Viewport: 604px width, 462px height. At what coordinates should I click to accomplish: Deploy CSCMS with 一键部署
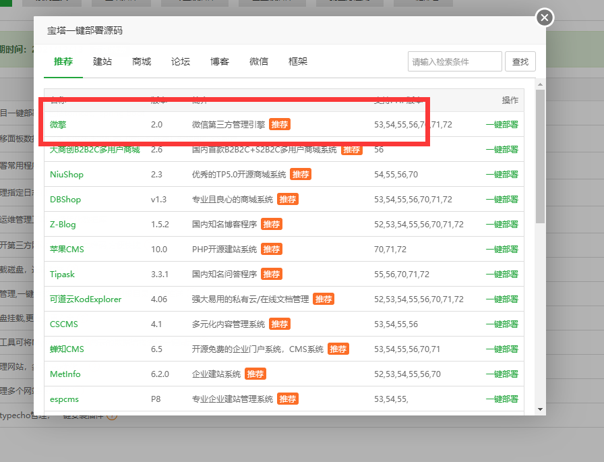click(502, 324)
